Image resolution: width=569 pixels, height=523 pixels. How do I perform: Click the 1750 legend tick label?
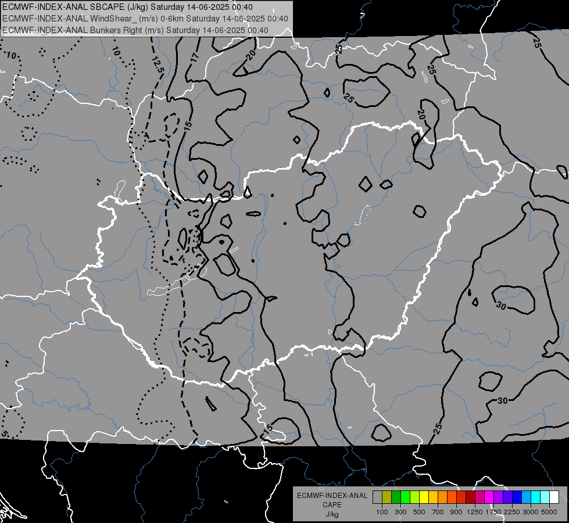[x=493, y=512]
